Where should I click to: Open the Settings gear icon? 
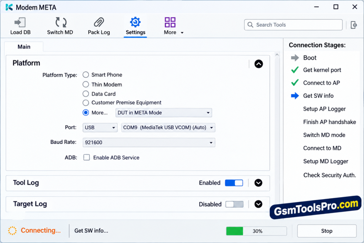click(x=135, y=22)
